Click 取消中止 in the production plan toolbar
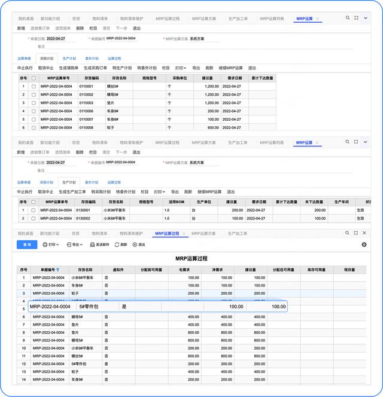 [45, 192]
